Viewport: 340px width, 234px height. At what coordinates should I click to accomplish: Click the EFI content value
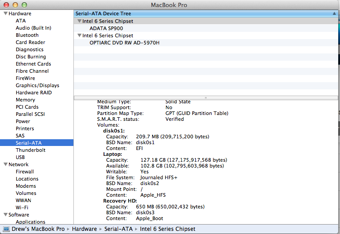point(139,148)
